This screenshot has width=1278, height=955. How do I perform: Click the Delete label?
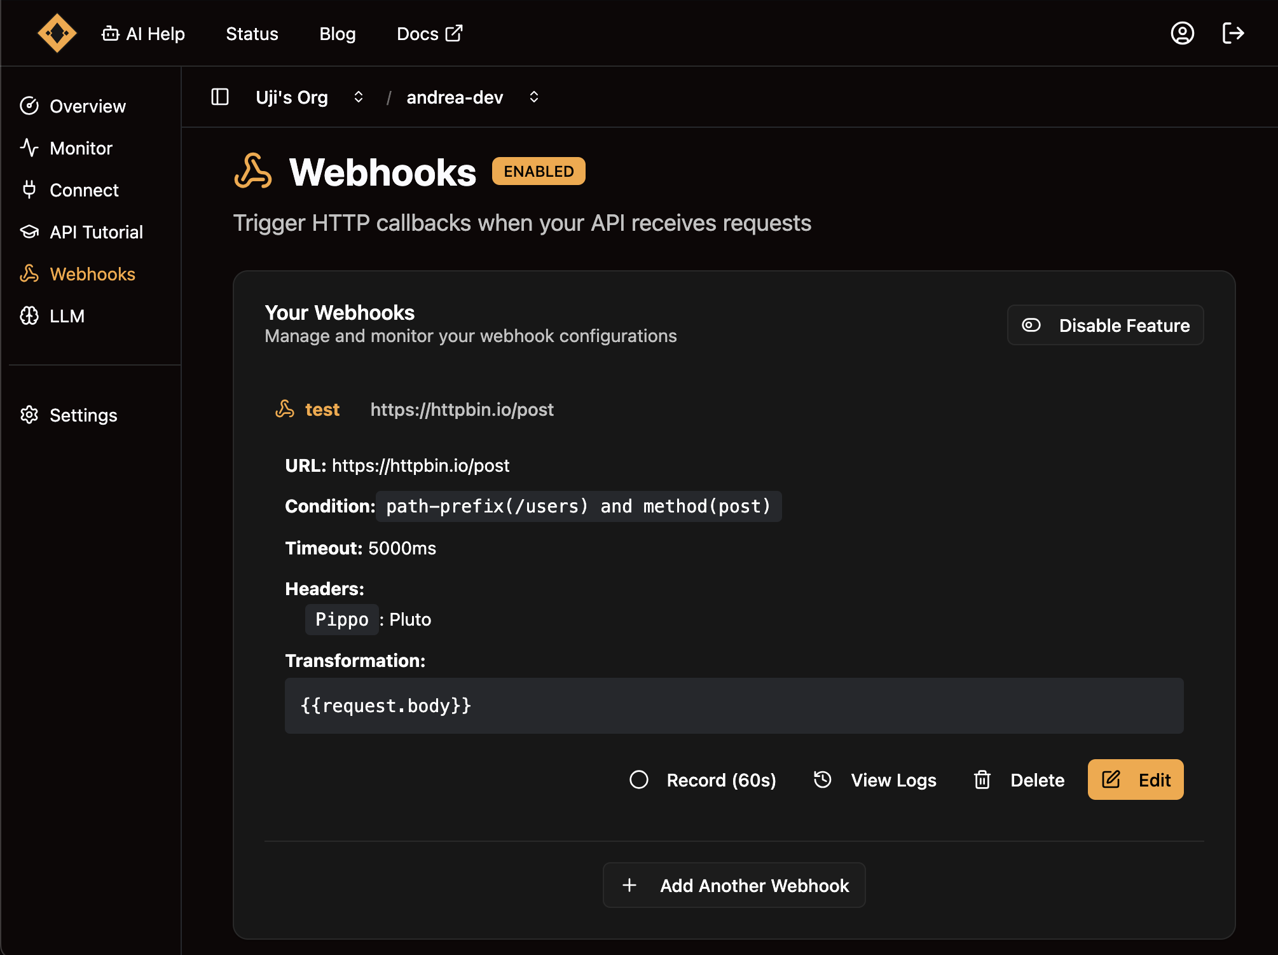1037,780
